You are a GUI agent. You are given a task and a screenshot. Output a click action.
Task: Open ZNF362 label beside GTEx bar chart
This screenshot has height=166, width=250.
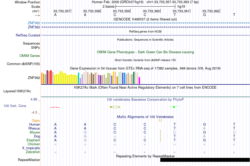pyautogui.click(x=34, y=78)
